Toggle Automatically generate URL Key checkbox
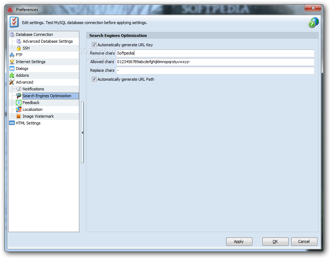Image resolution: width=331 pixels, height=259 pixels. pyautogui.click(x=94, y=45)
